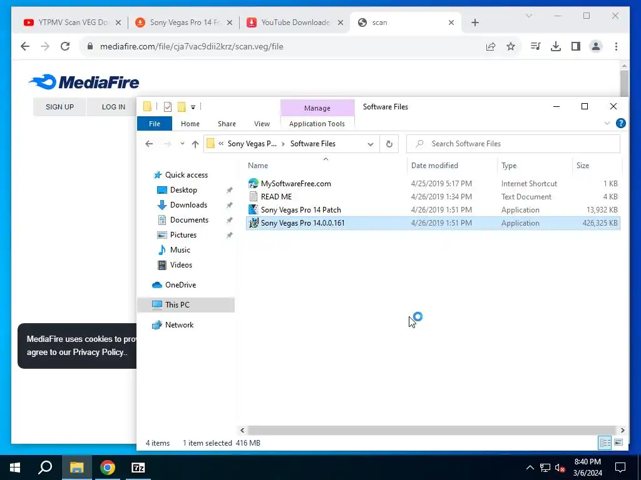The height and width of the screenshot is (480, 641).
Task: Select Sony Vegas Pro 14.0.0.161 file
Action: click(x=433, y=223)
